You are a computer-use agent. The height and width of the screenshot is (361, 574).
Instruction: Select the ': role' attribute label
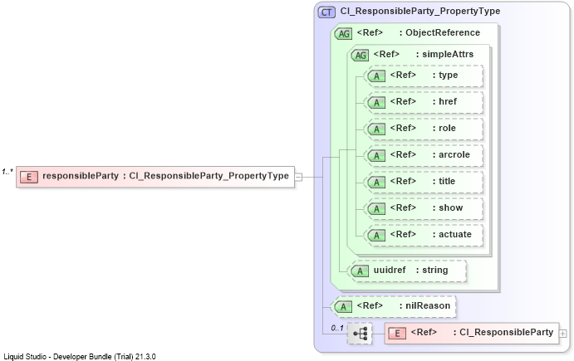click(444, 128)
